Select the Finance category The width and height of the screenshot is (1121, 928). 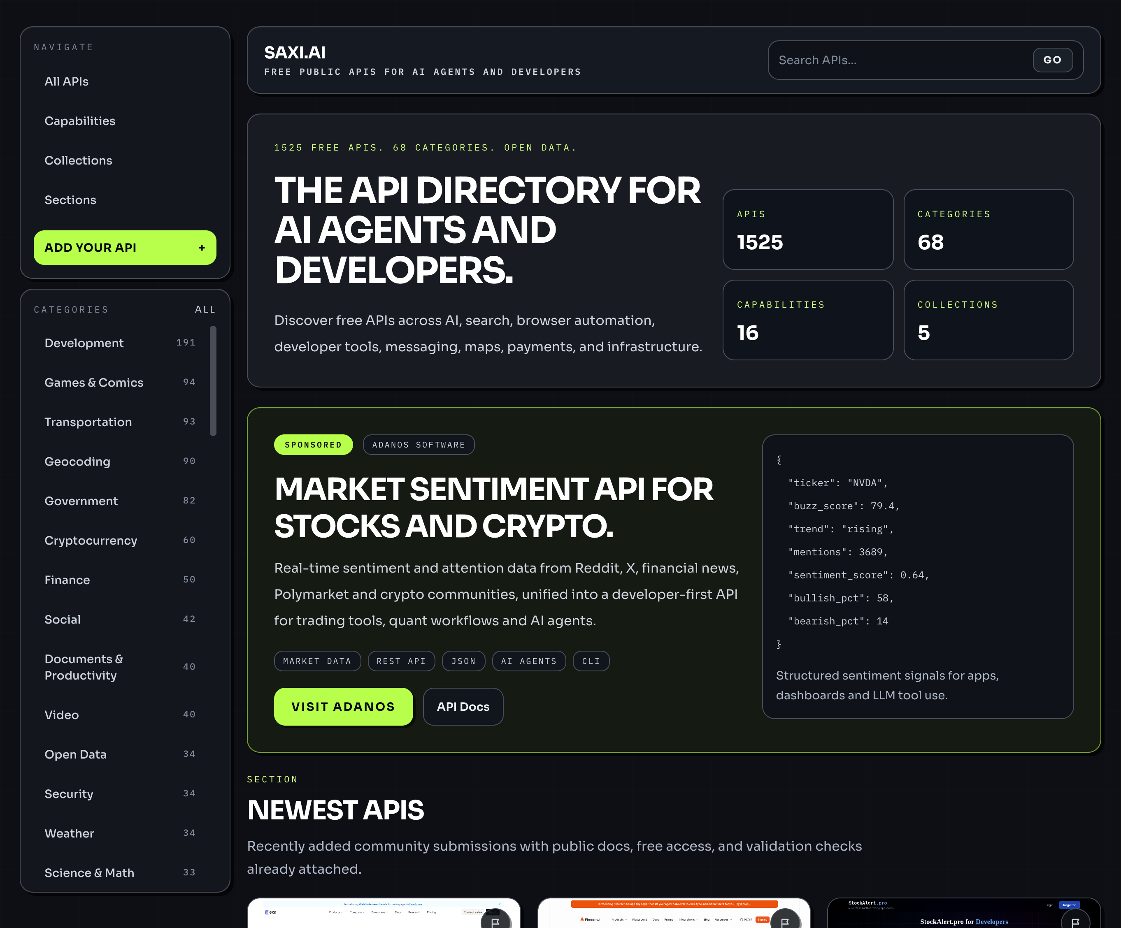[x=120, y=580]
